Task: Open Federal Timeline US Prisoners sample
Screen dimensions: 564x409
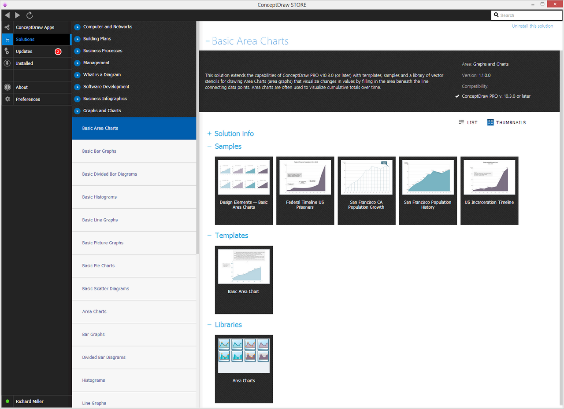Action: 305,191
